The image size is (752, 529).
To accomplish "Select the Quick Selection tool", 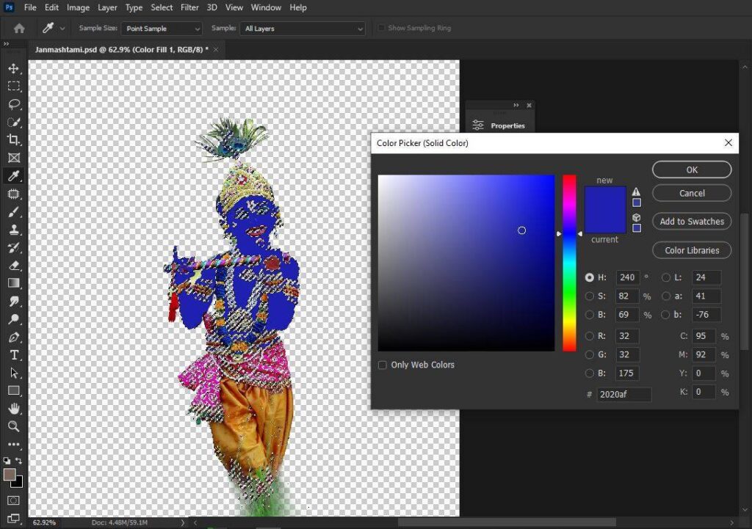I will [x=13, y=122].
